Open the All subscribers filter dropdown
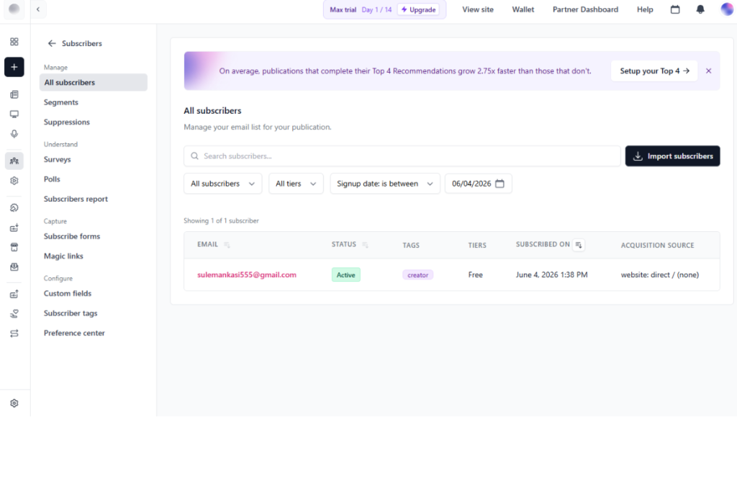Viewport: 737px width, 492px height. coord(223,184)
